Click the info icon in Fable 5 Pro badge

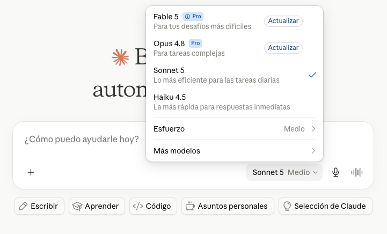coord(187,17)
